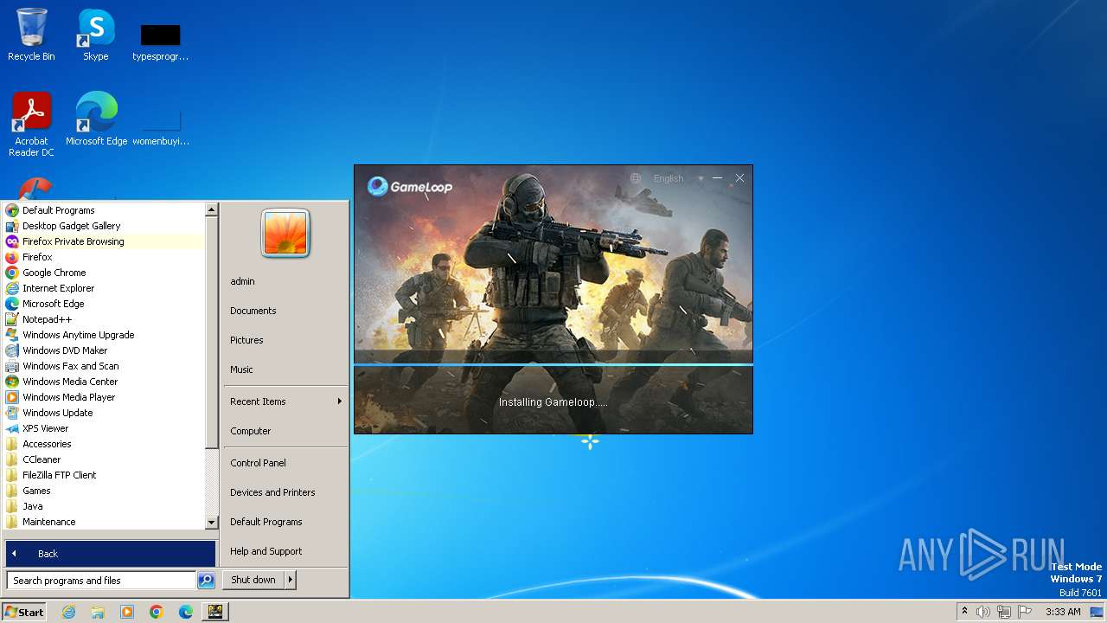Launch Microsoft Edge from the programs list
The width and height of the screenshot is (1107, 623).
(x=103, y=304)
